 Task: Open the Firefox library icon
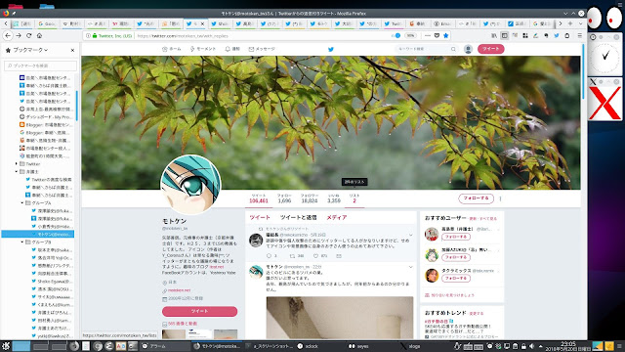(494, 35)
